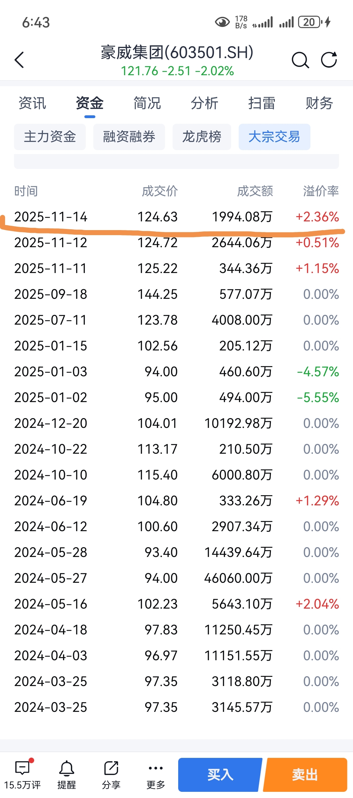353x798 pixels.
Task: Open the 扫雷 tab
Action: pyautogui.click(x=262, y=103)
